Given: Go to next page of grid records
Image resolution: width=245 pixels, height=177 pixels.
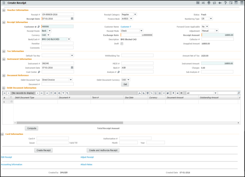Looking at the screenshot, I should tap(37, 93).
